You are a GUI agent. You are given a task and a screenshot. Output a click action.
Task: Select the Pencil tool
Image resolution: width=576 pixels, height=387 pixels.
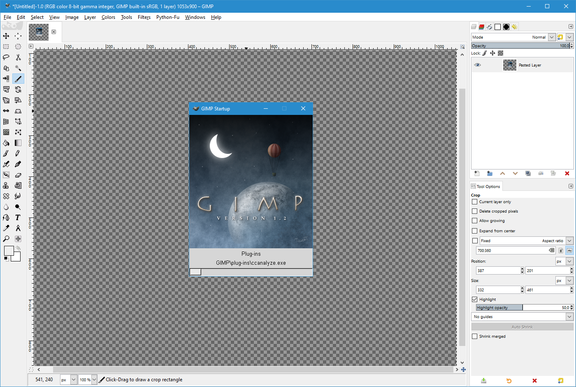pos(18,153)
